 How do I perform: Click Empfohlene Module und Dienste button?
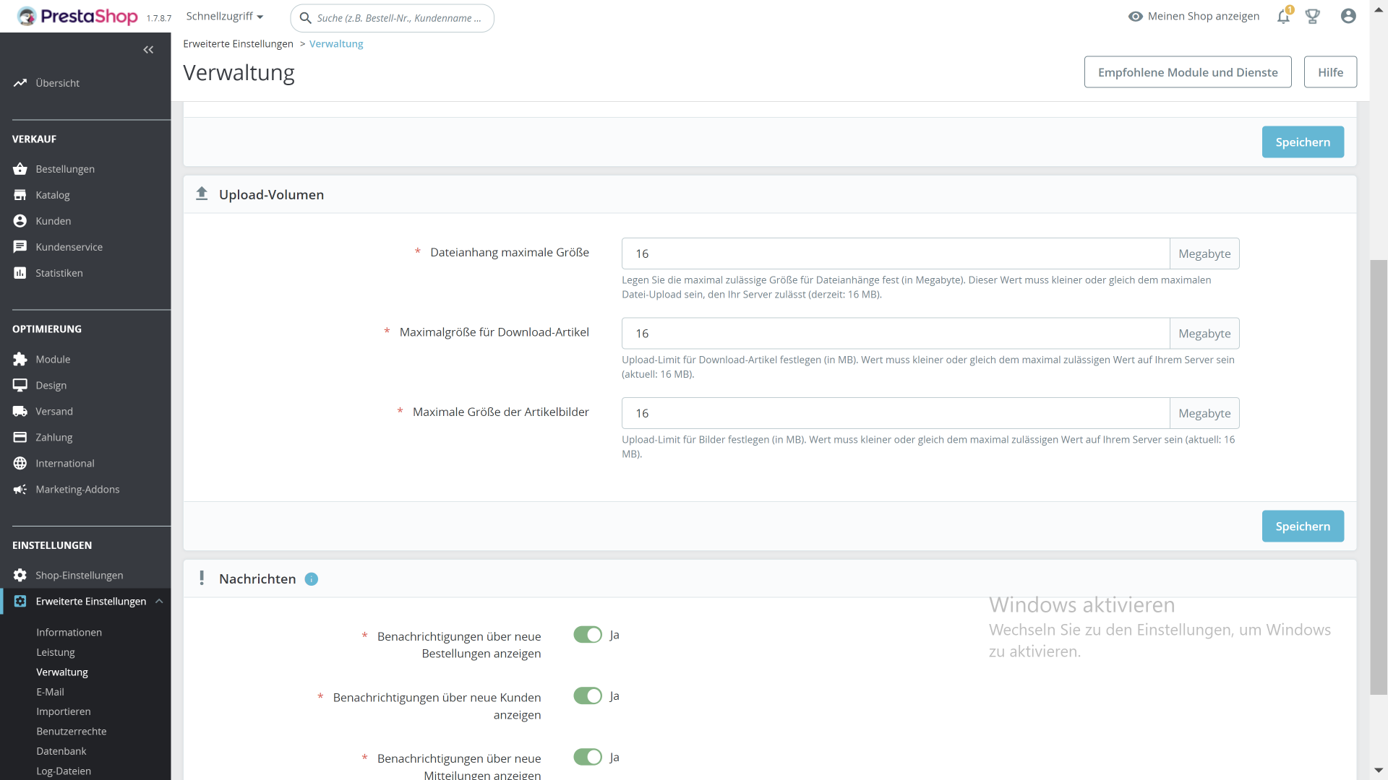[1188, 72]
